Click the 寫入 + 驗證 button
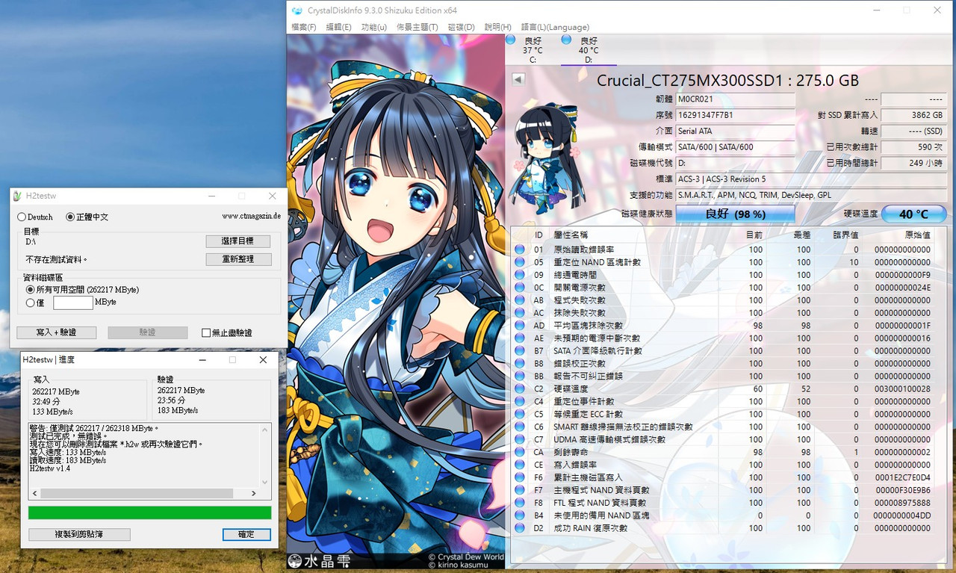The image size is (956, 573). (56, 332)
